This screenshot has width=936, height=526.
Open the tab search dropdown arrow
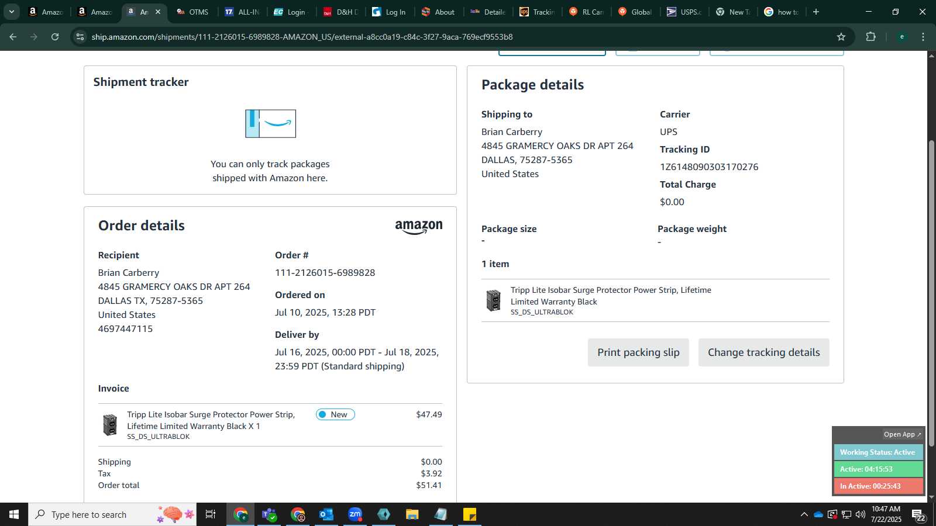(11, 12)
